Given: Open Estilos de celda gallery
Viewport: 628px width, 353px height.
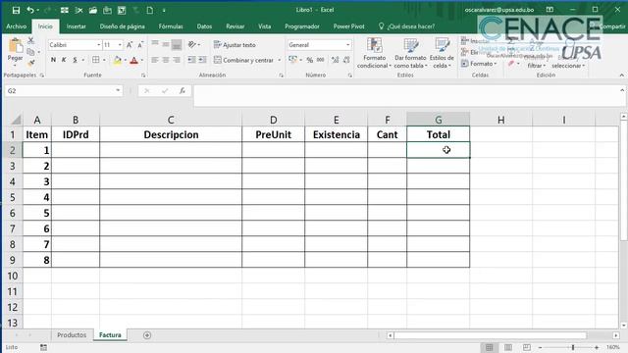Looking at the screenshot, I should click(442, 53).
